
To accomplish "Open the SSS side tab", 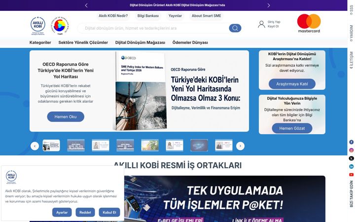I will (351, 10).
